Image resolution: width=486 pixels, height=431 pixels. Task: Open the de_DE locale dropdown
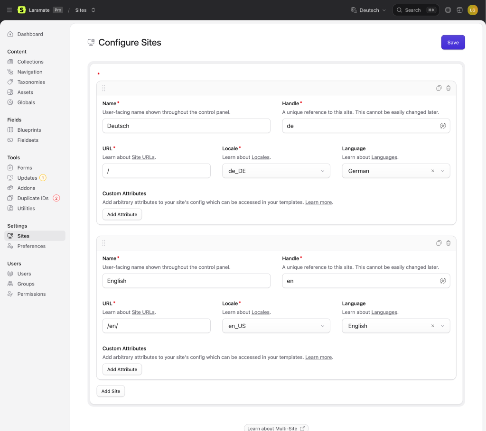coord(276,171)
